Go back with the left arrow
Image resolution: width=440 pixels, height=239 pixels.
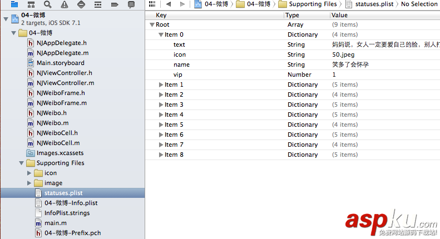point(169,4)
